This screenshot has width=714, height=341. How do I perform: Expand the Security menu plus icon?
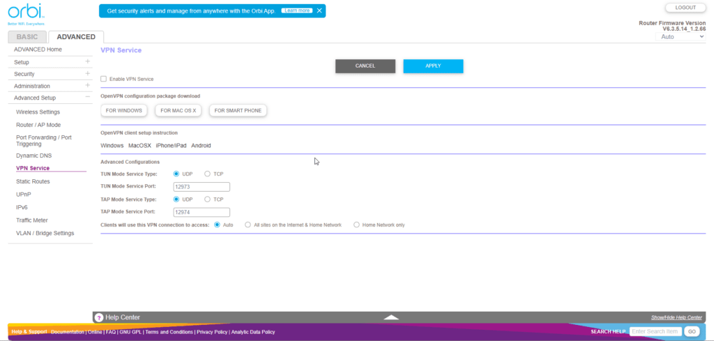(x=87, y=74)
